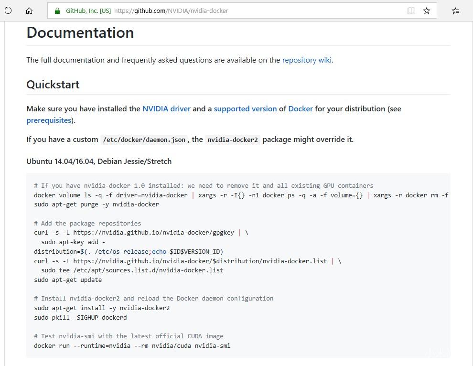Open the prerequisites link
Screen dimensions: 473x366
click(49, 120)
